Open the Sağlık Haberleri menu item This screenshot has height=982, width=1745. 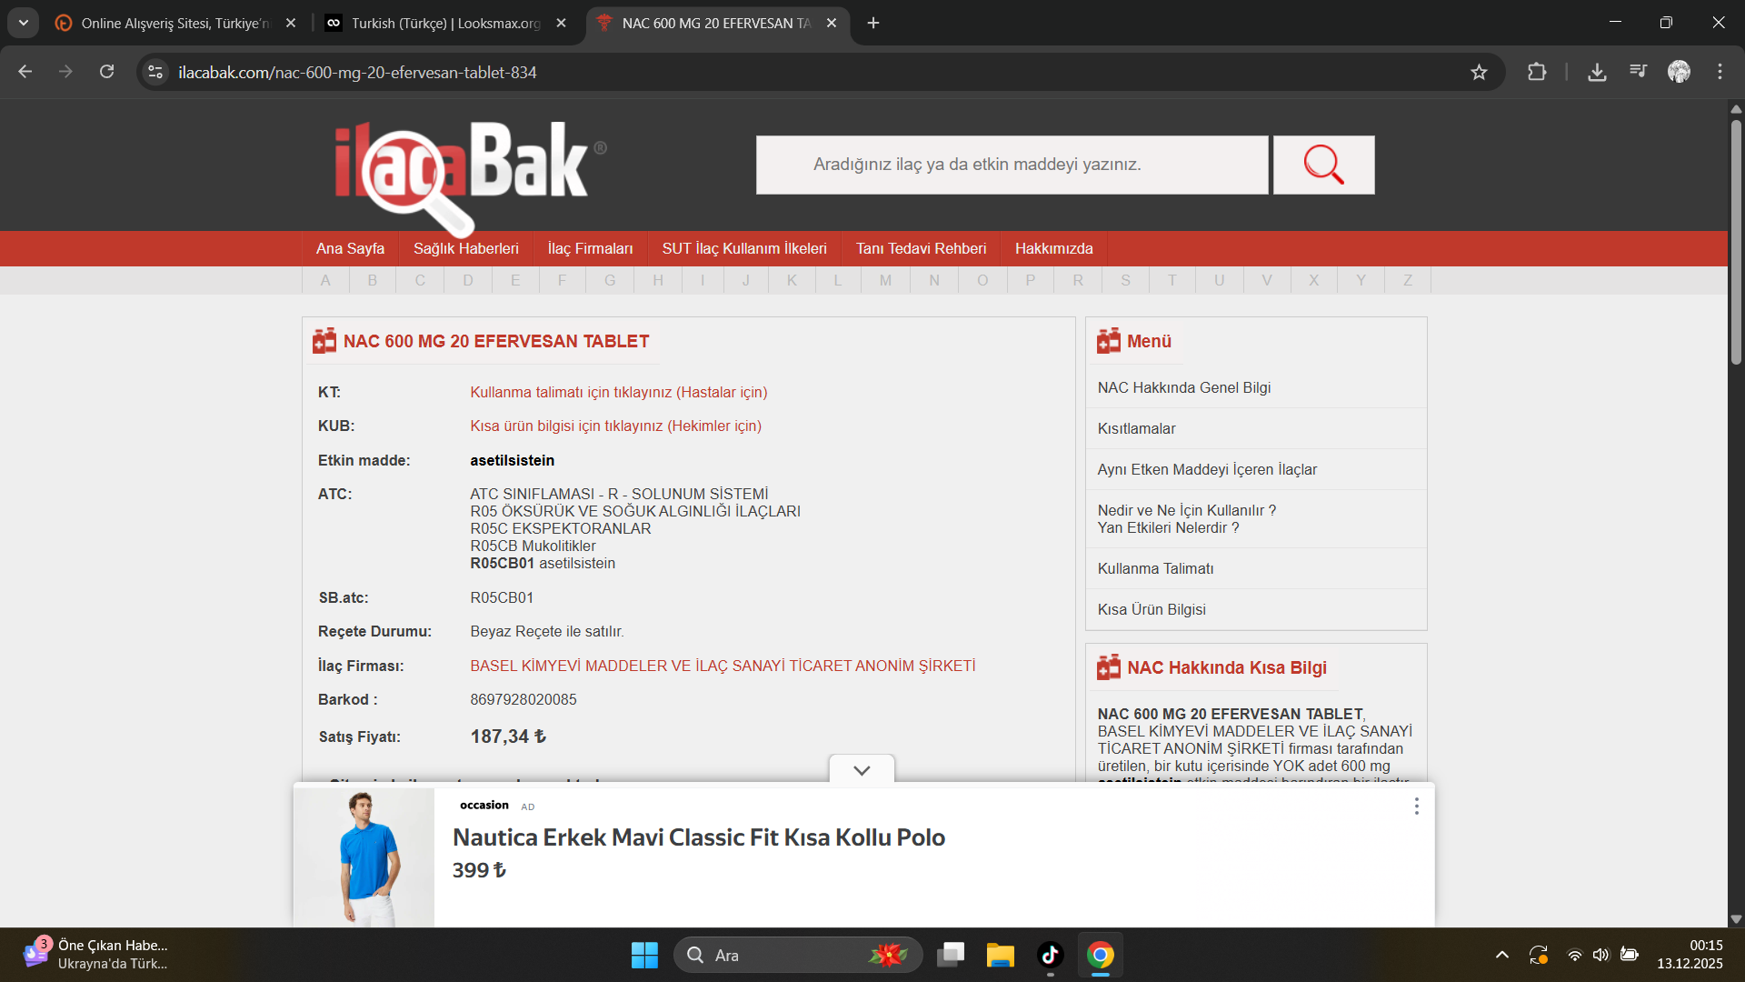click(465, 248)
